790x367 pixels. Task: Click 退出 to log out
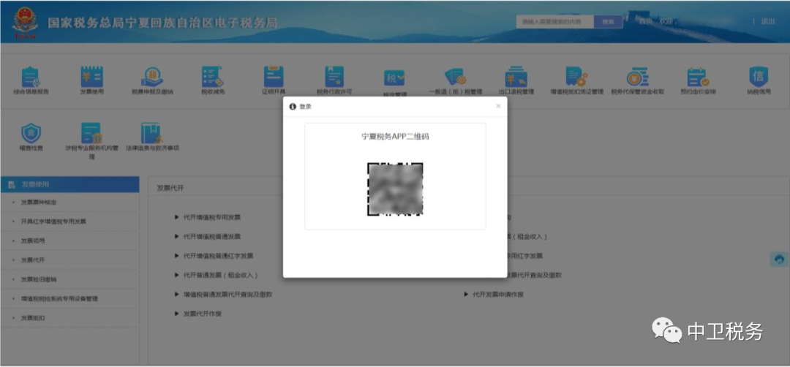click(768, 22)
